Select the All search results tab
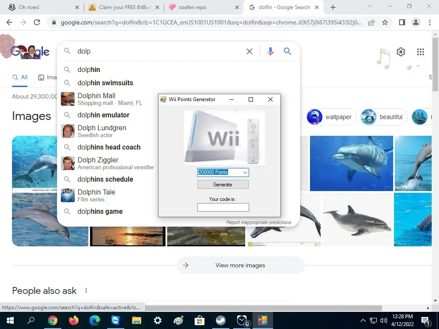The image size is (439, 329). point(20,77)
